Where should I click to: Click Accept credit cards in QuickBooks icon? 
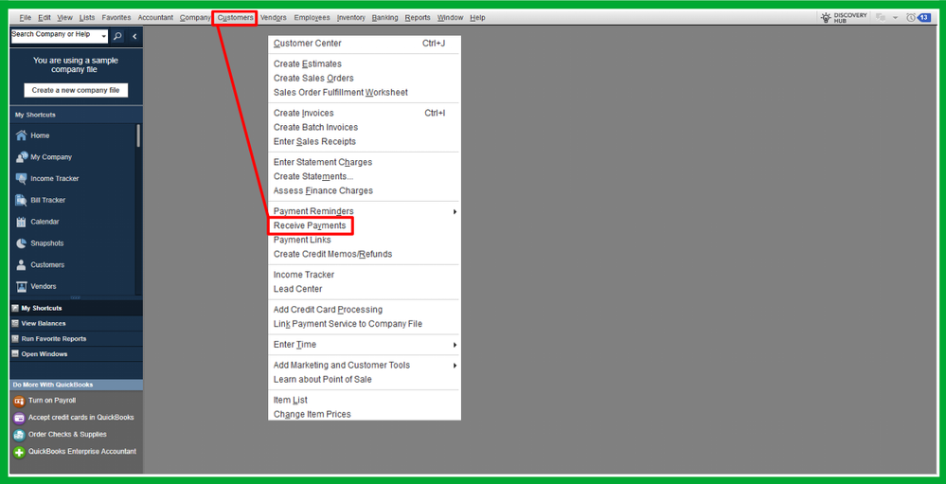pyautogui.click(x=19, y=419)
